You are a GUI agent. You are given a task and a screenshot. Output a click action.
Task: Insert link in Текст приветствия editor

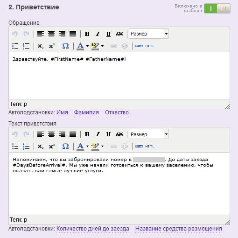point(114,146)
